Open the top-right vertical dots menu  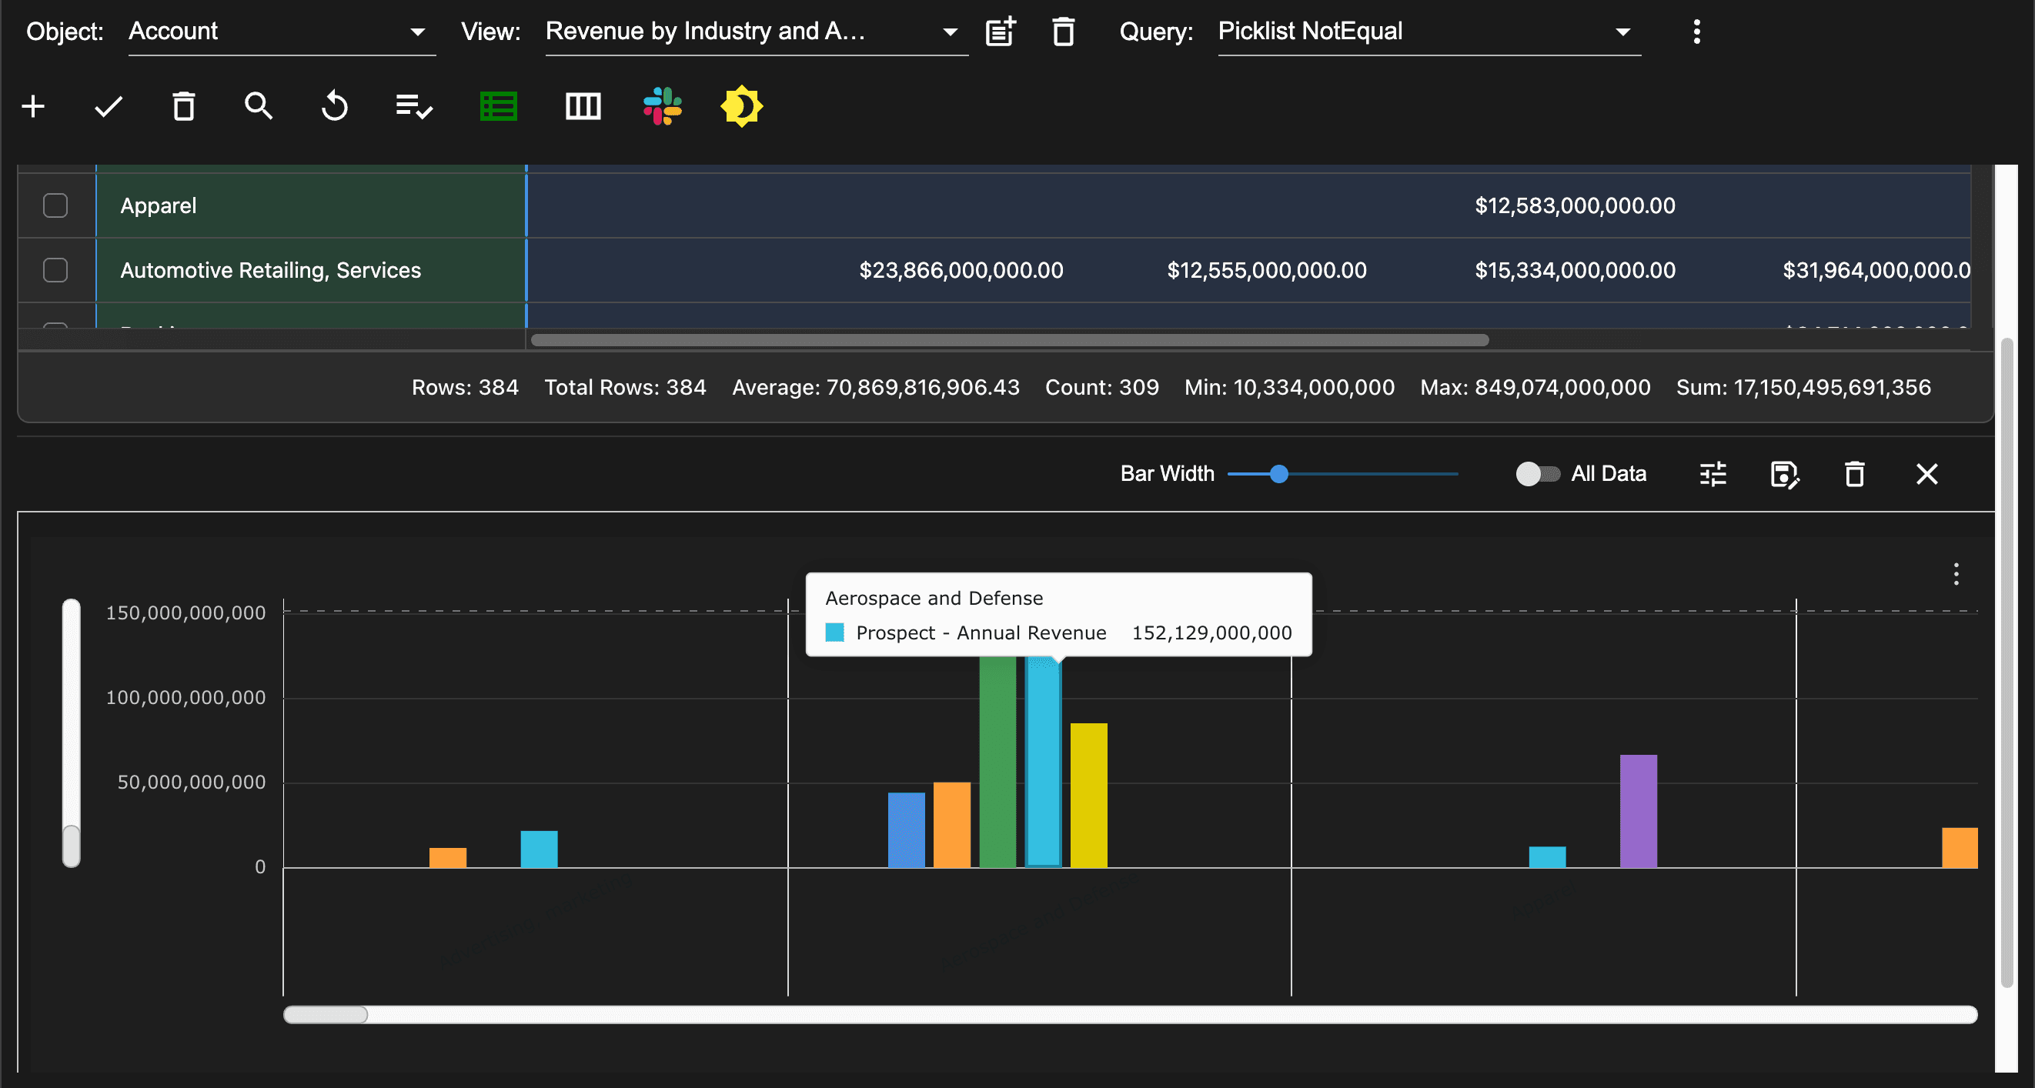[x=1696, y=32]
